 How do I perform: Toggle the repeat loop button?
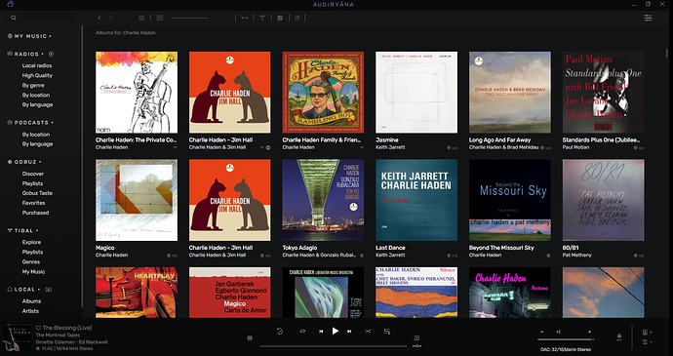(x=302, y=331)
